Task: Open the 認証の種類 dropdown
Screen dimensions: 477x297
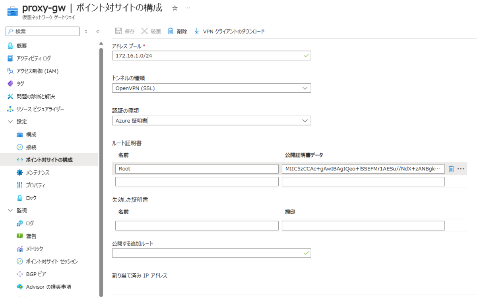Action: [211, 121]
